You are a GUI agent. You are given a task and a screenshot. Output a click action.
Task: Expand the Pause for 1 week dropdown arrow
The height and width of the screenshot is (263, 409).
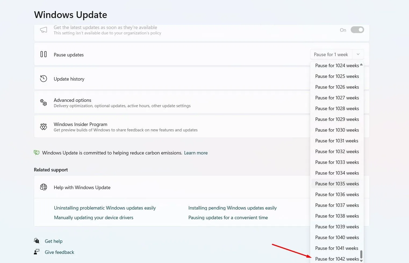tap(358, 54)
